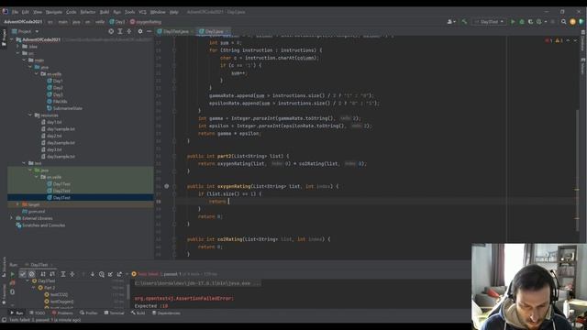Expand External Libraries node
The width and height of the screenshot is (587, 330).
[12, 218]
